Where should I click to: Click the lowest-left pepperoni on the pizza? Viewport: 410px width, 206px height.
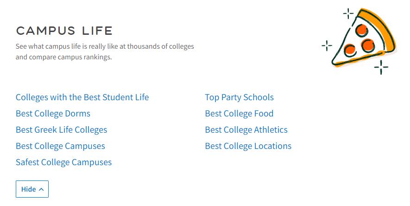[350, 49]
